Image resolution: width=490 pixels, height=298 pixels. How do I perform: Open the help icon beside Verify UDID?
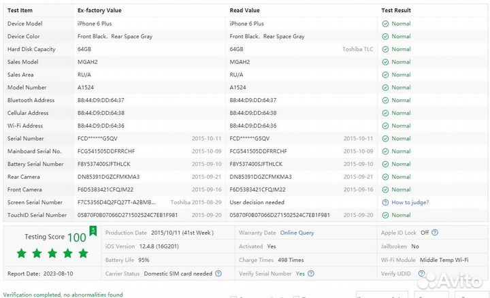click(421, 274)
